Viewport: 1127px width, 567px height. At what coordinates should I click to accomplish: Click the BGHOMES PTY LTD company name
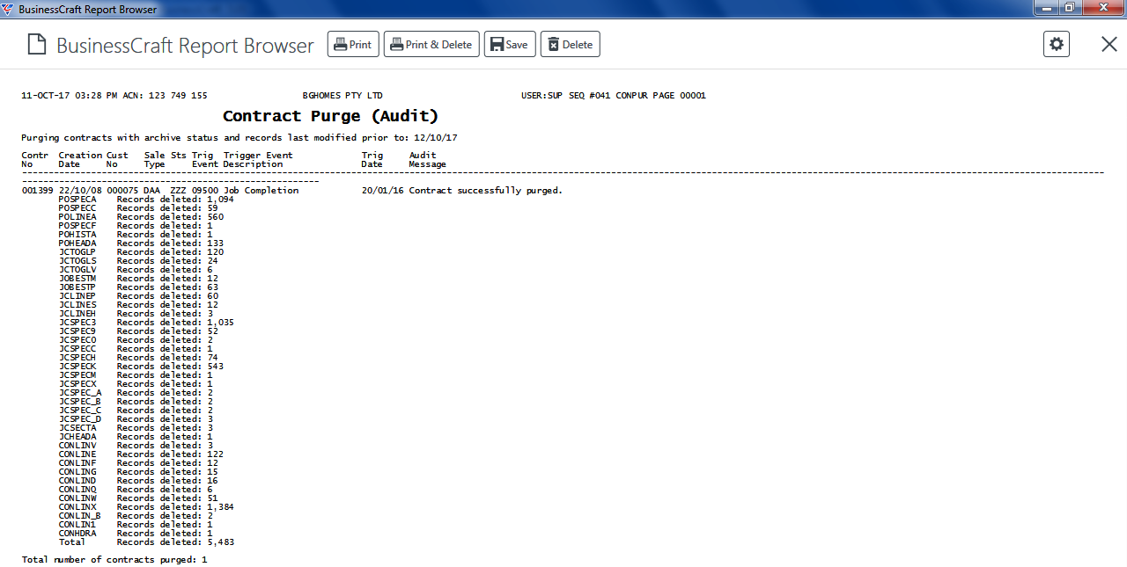click(343, 95)
